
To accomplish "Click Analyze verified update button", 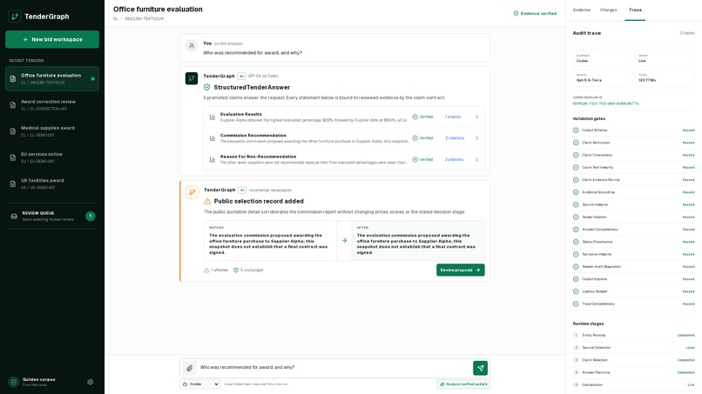I will click(463, 384).
